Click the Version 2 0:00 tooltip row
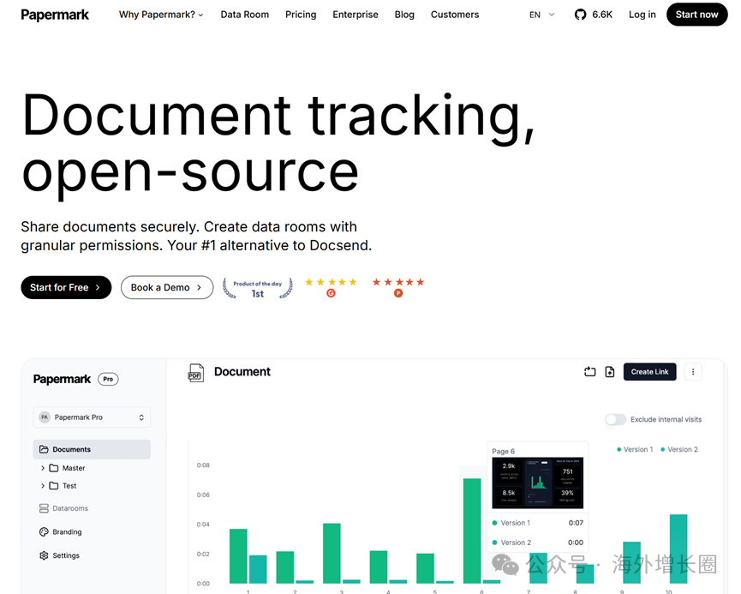 (x=538, y=543)
